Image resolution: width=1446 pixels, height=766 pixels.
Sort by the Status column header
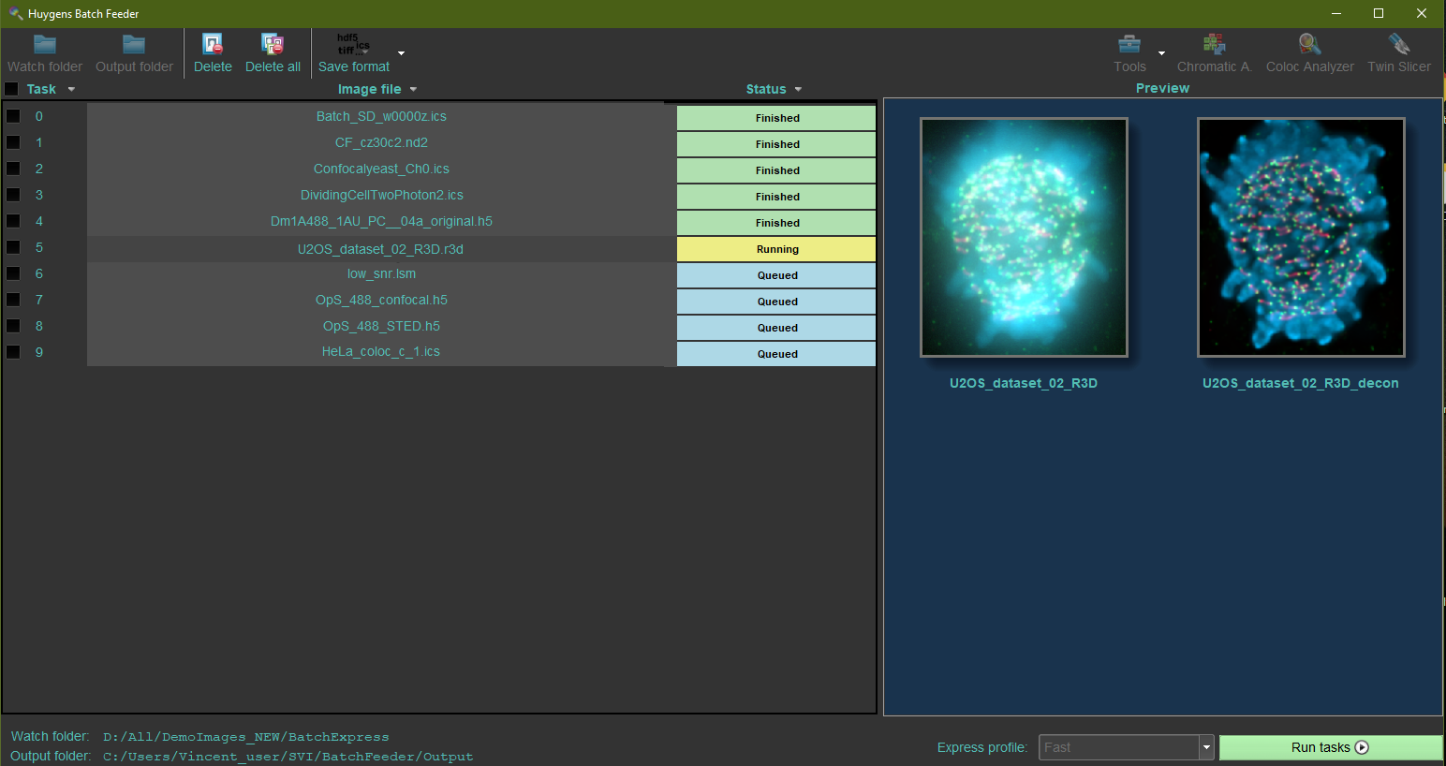point(766,89)
